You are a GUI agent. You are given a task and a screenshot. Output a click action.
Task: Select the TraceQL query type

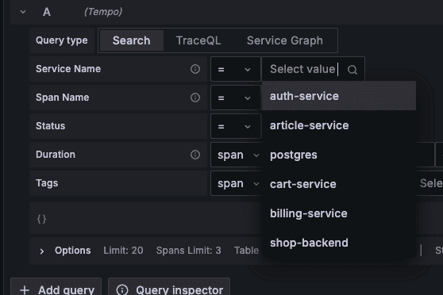pyautogui.click(x=198, y=40)
